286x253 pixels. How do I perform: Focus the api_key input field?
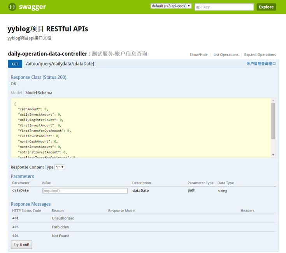(224, 7)
